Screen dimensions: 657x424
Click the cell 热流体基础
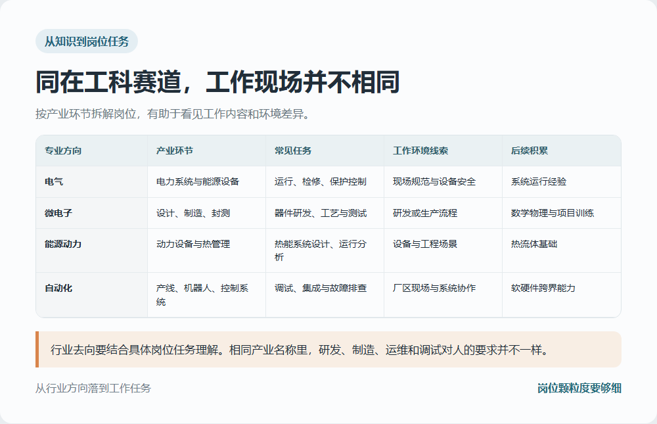coord(562,250)
